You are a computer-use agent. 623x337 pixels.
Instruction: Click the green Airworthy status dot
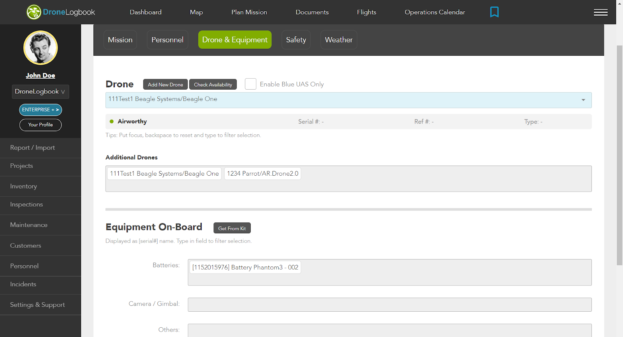pyautogui.click(x=112, y=122)
